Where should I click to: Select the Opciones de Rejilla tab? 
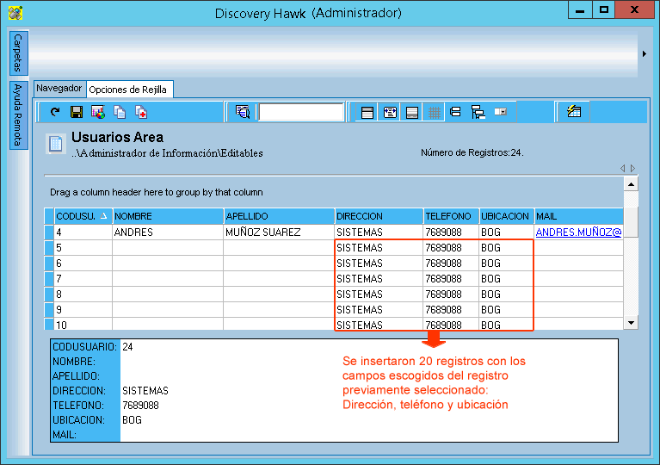point(128,90)
